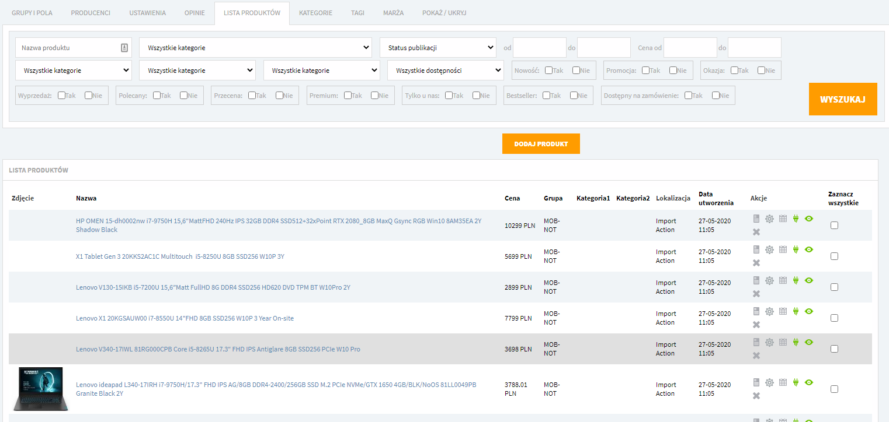This screenshot has height=422, width=889.
Task: Select checkbox for X1 Tablet Gen 3 row
Action: (x=834, y=256)
